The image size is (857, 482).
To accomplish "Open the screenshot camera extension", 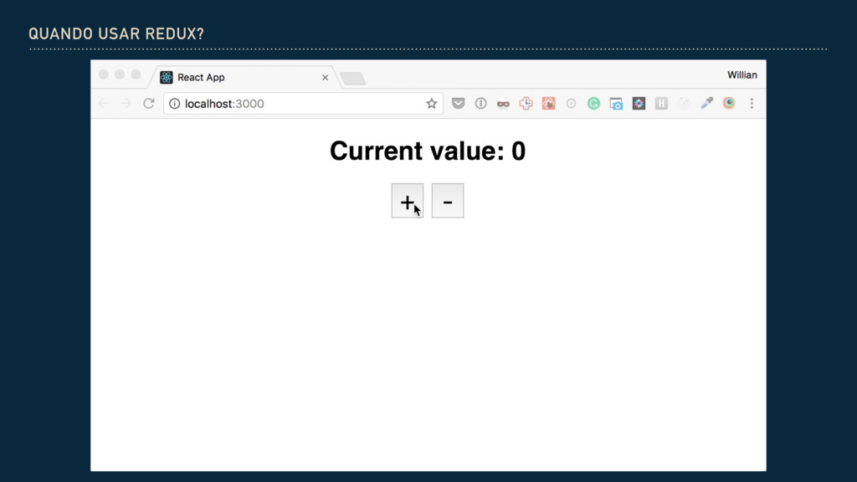I will click(x=616, y=103).
